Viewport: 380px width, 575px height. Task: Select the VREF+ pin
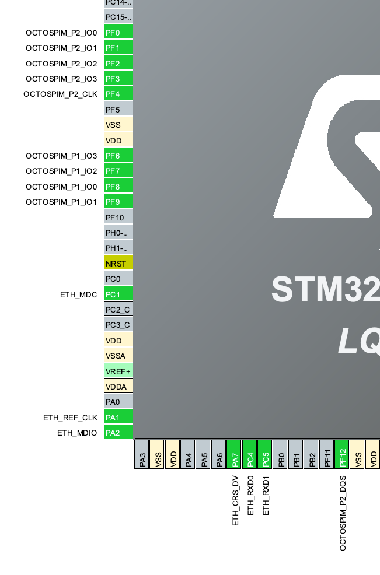coord(118,371)
